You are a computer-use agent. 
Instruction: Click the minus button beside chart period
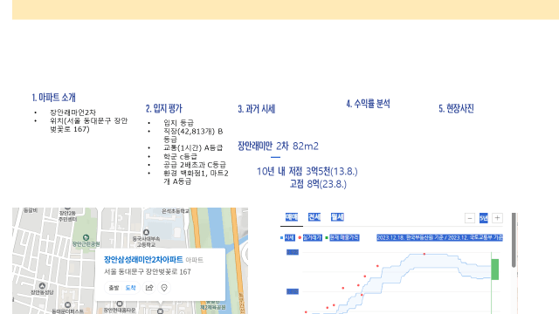[470, 218]
